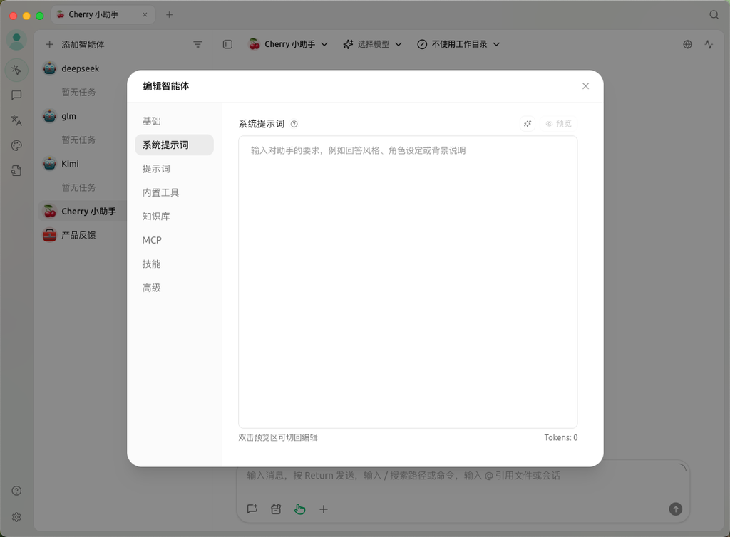
Task: Click the 双击预览区可切回编辑 hint text
Action: point(278,437)
